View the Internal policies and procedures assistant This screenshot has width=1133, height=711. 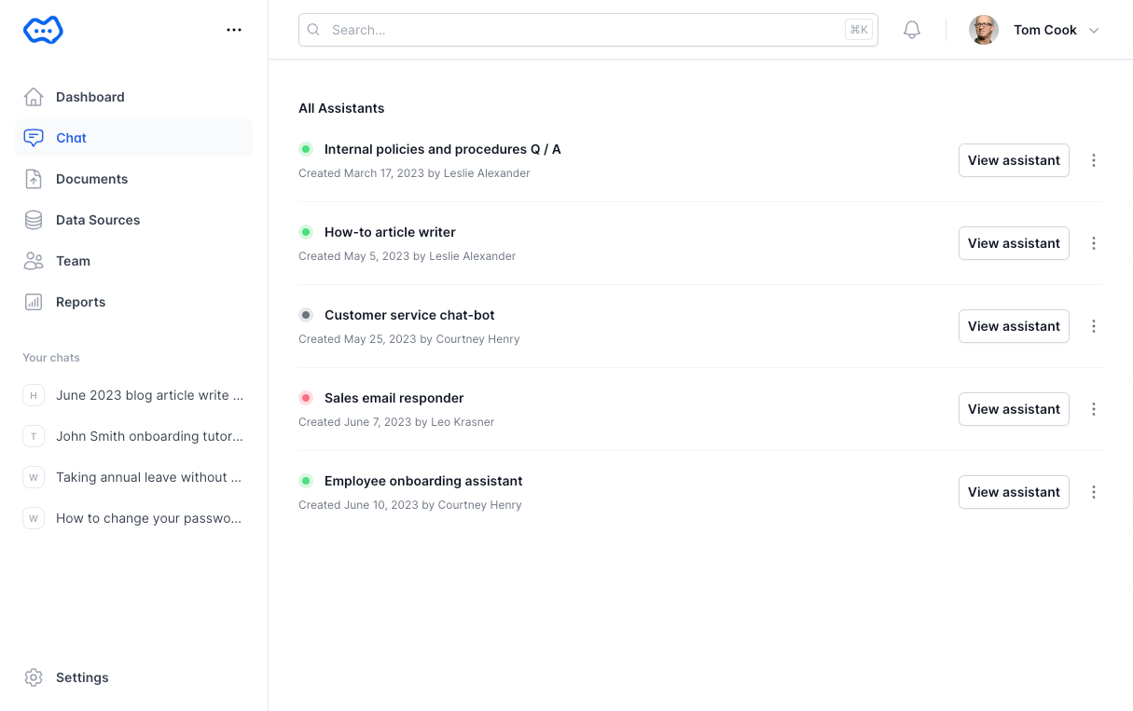coord(1014,160)
